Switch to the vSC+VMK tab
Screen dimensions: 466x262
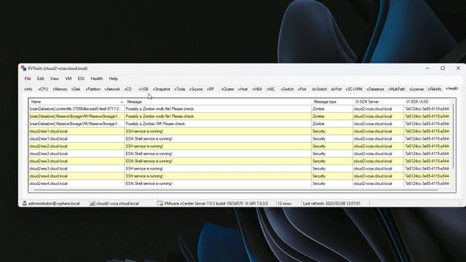coord(355,89)
